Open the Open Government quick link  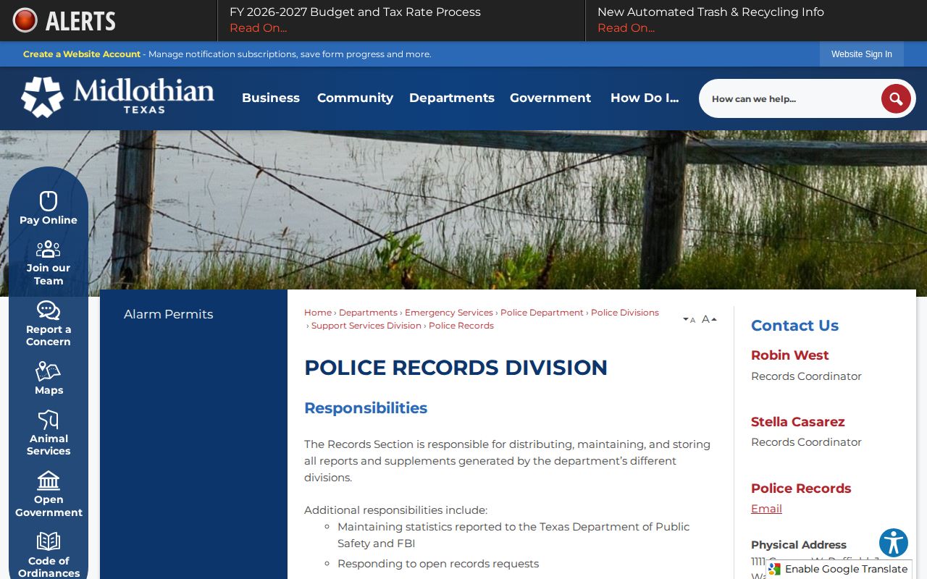coord(49,494)
